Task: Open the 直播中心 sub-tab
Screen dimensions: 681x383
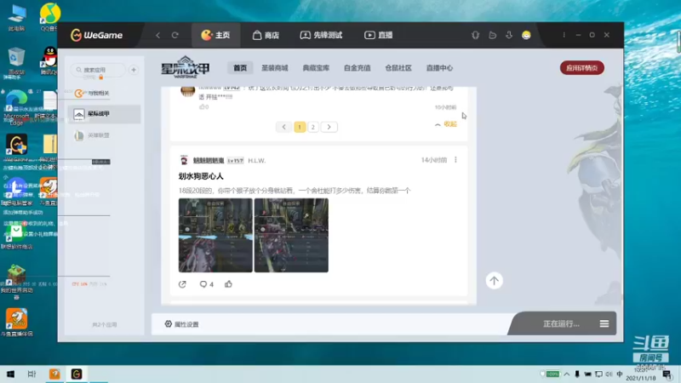Action: coord(439,68)
